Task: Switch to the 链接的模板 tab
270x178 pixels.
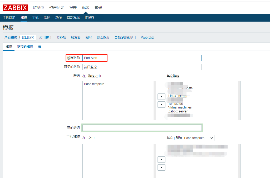Action: (25, 47)
